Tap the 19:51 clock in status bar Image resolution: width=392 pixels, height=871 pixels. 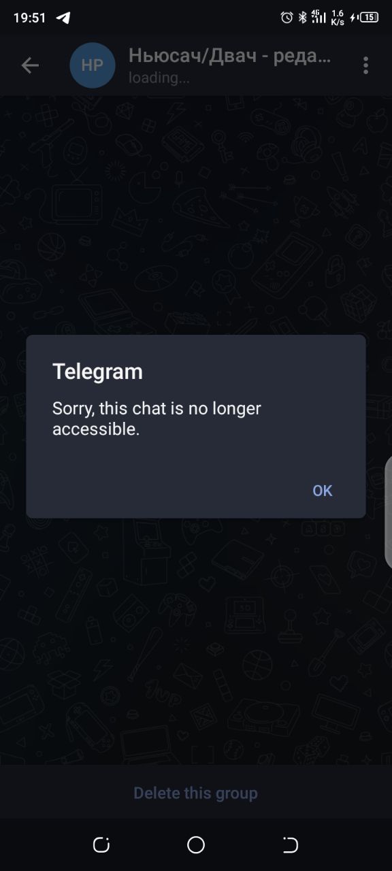pos(29,18)
